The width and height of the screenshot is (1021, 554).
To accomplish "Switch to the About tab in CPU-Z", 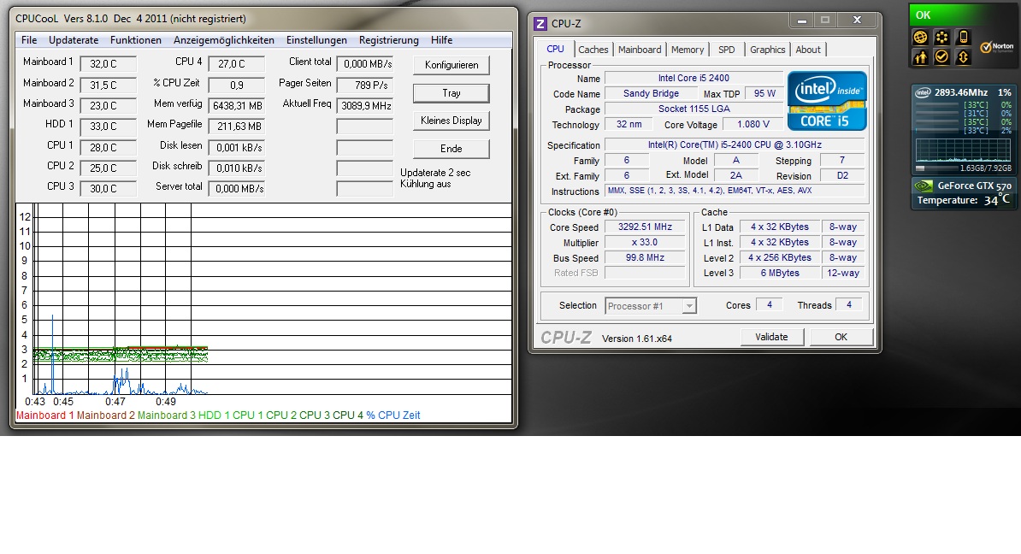I will pyautogui.click(x=808, y=50).
